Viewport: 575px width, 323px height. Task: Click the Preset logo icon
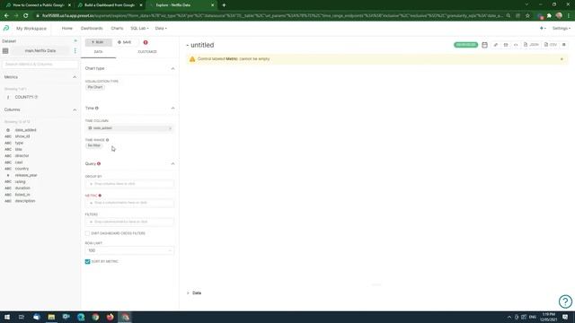6,28
